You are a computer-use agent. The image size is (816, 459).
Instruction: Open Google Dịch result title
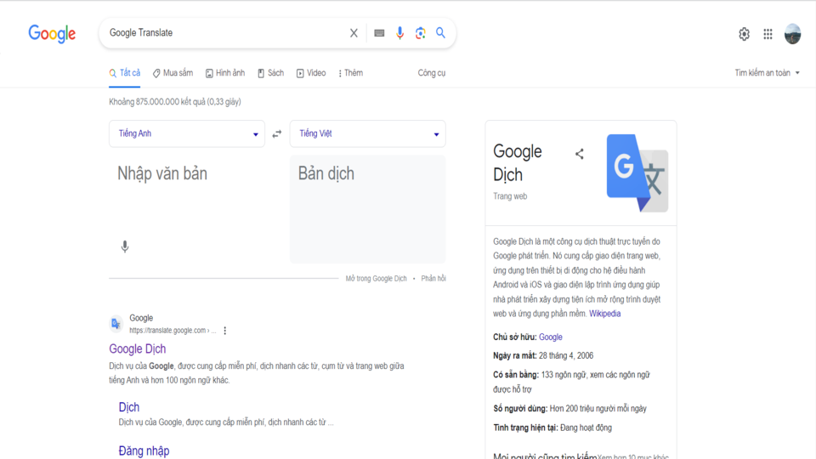point(138,348)
